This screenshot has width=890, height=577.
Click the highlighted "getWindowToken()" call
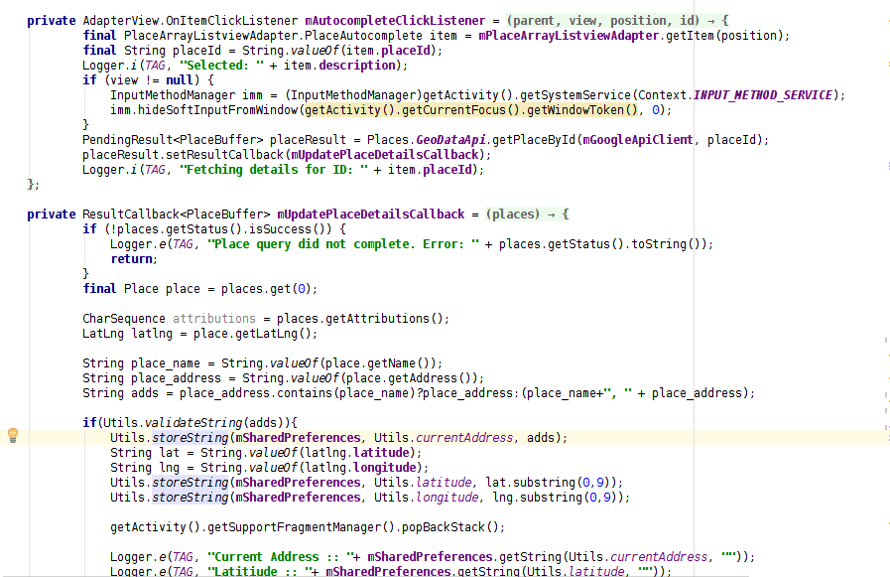582,109
